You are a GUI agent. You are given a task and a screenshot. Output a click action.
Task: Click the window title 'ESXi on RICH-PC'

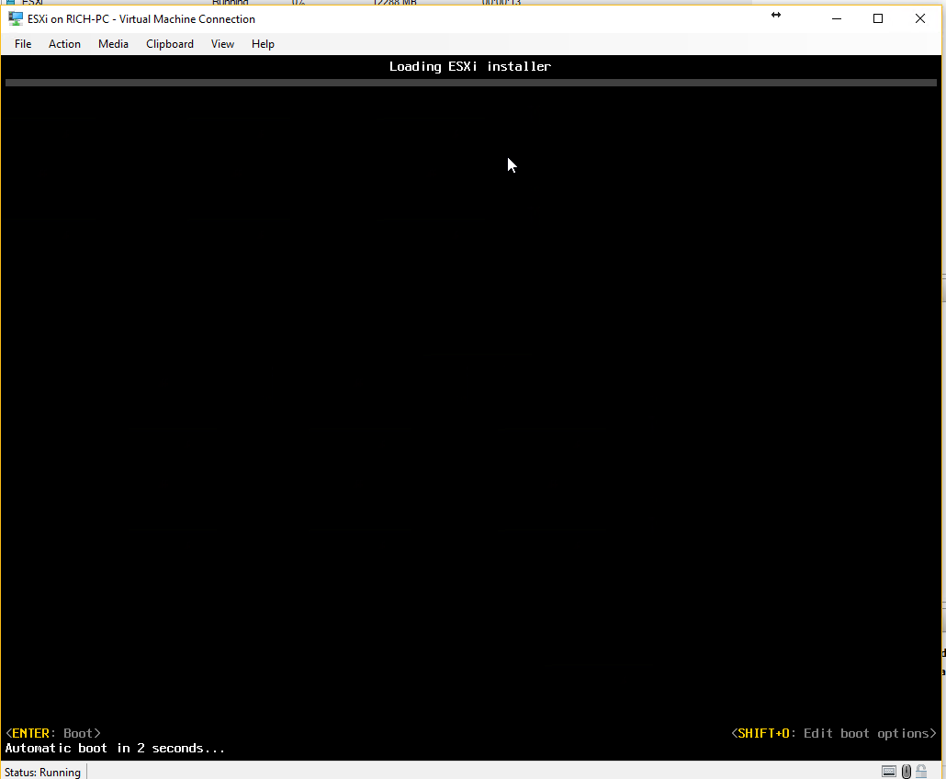tap(68, 19)
